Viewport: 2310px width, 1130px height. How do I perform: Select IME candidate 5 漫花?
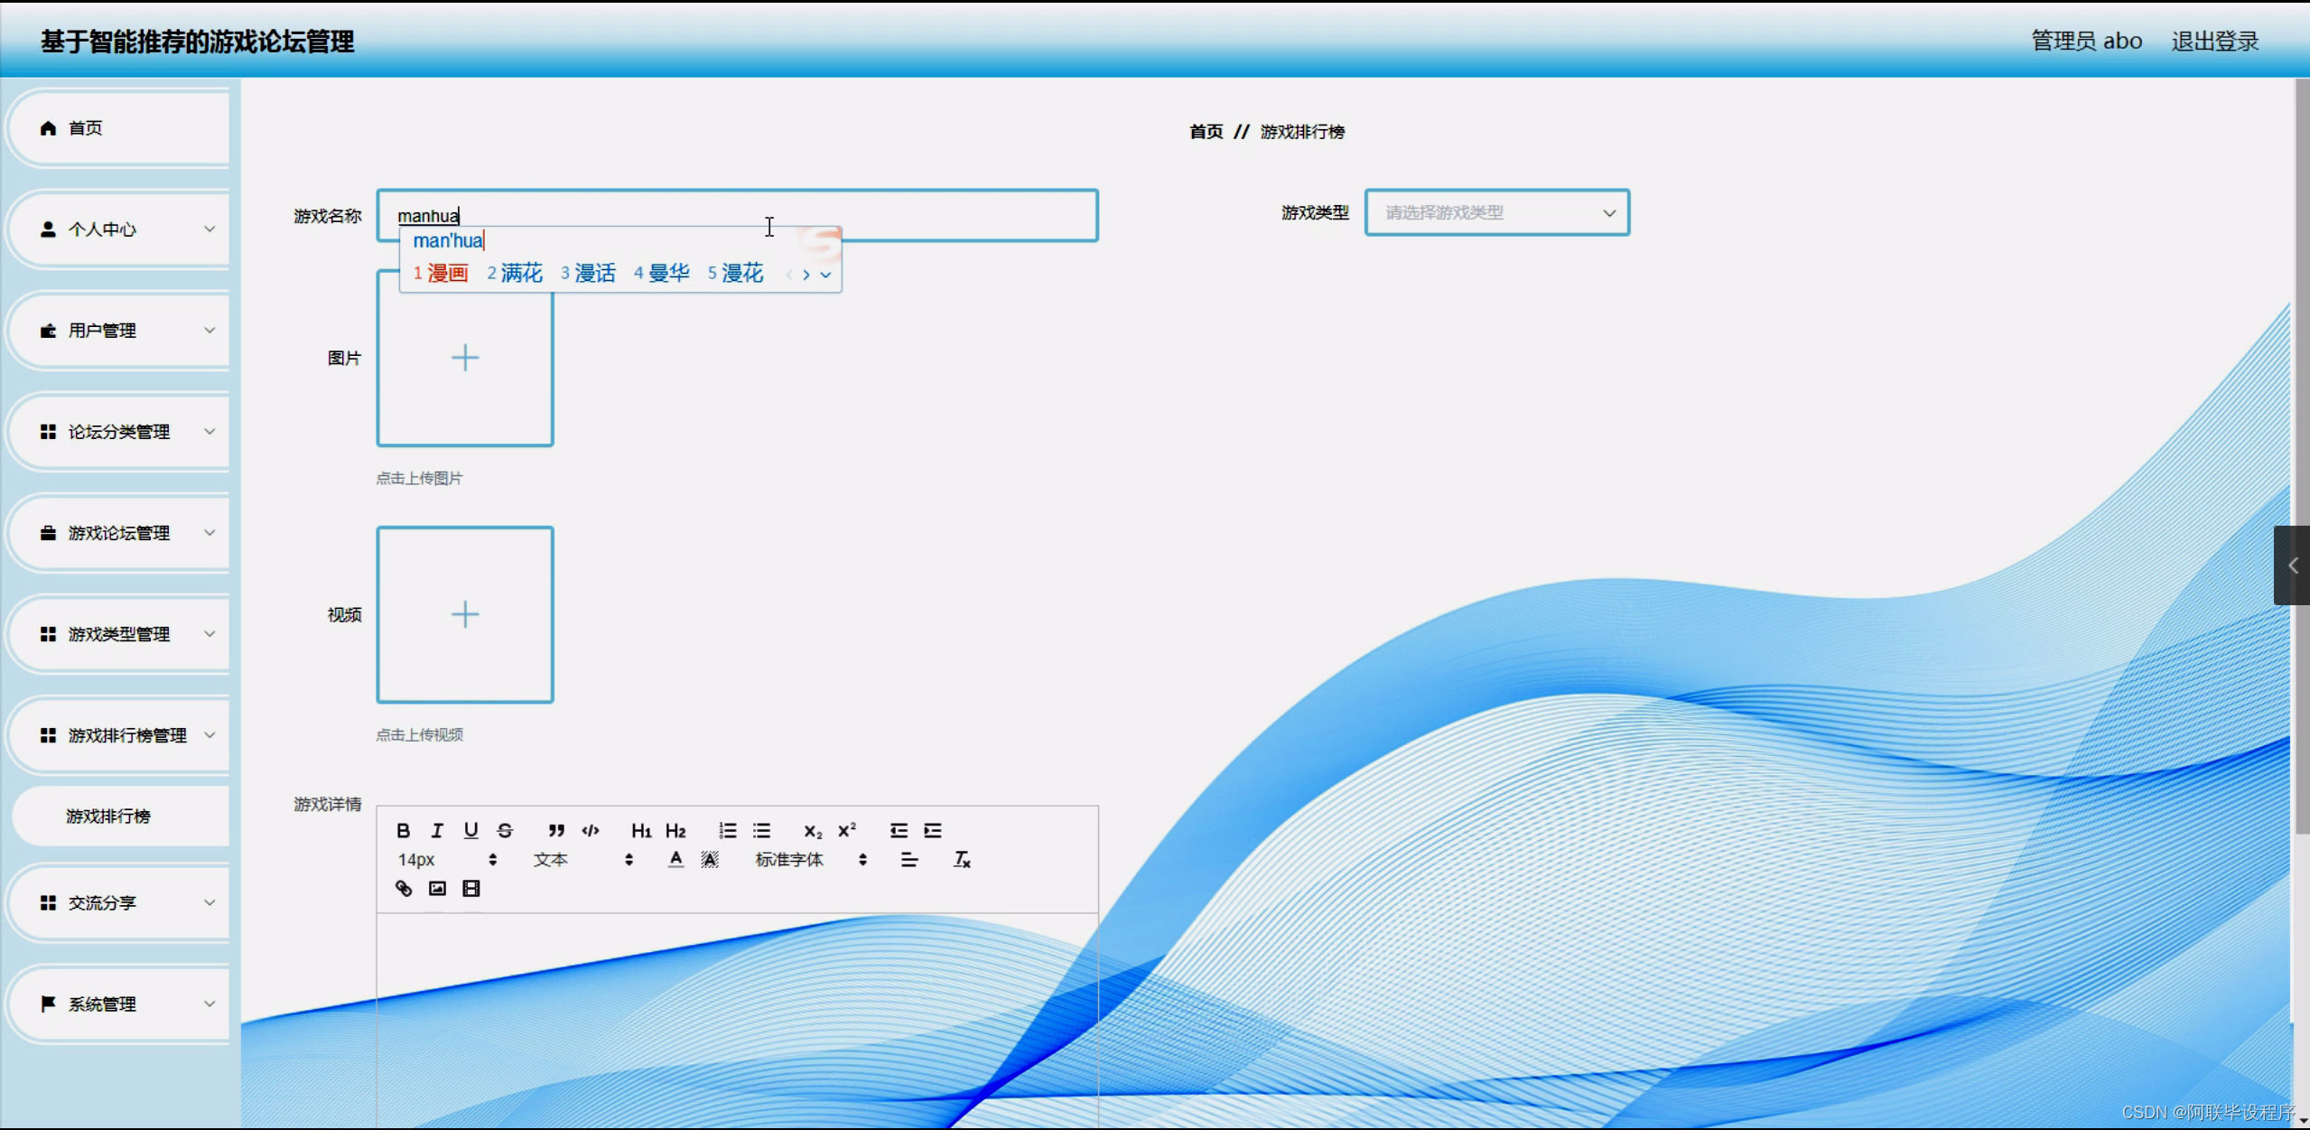735,273
